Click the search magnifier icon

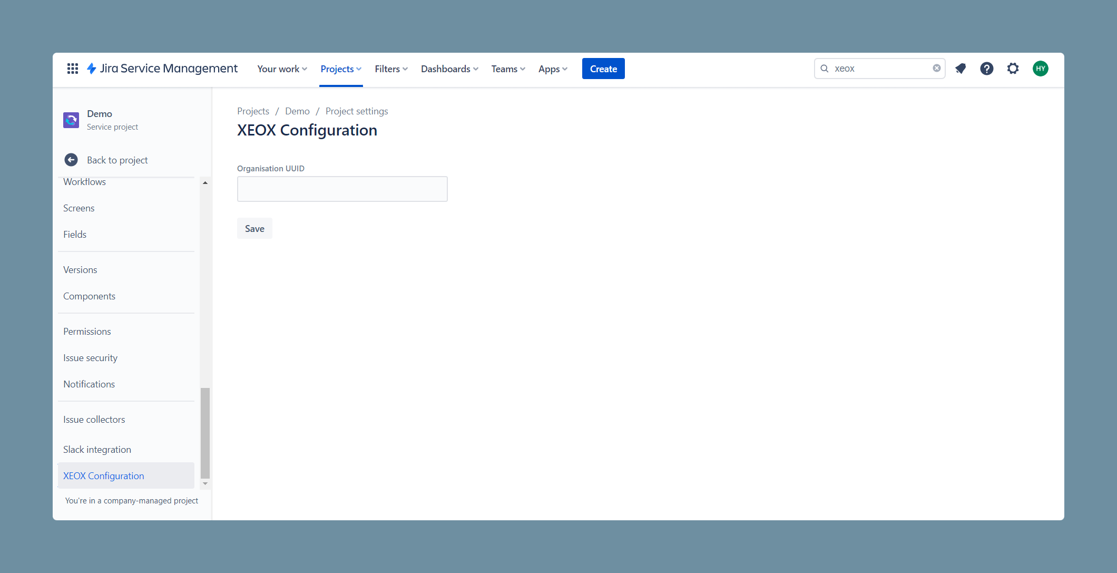[825, 69]
